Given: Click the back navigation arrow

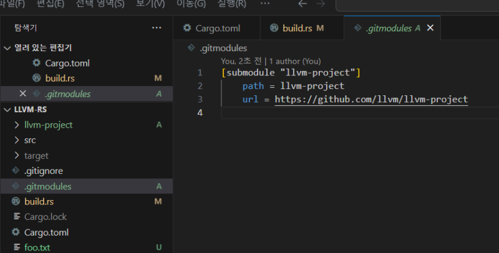Looking at the screenshot, I should [303, 4].
